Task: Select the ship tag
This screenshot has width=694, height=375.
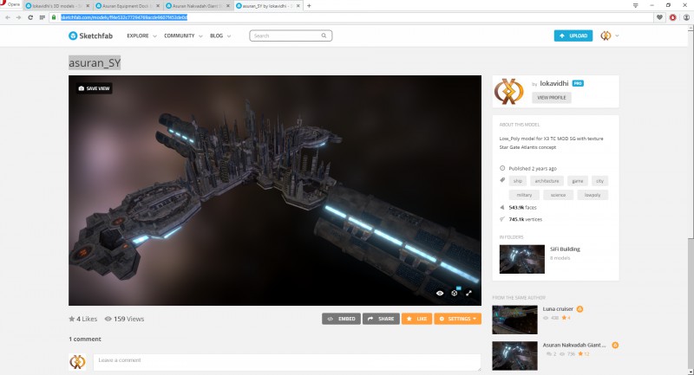Action: tap(517, 181)
